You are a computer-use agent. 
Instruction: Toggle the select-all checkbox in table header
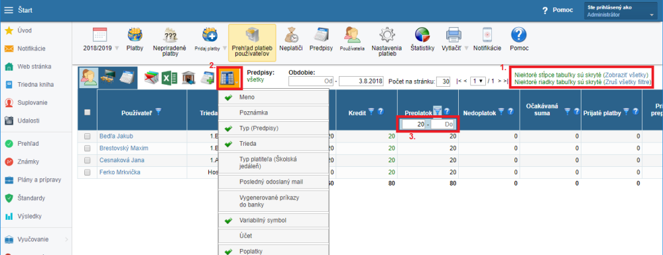coord(88,113)
